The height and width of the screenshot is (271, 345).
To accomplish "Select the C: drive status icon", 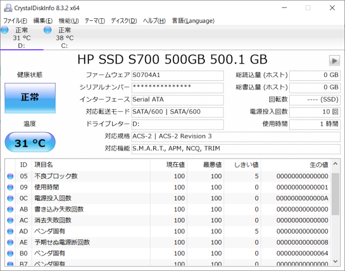I will 48,30.
